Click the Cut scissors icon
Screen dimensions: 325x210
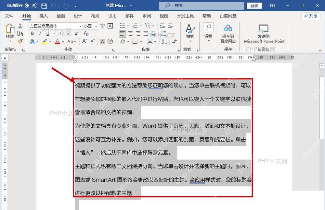20,26
